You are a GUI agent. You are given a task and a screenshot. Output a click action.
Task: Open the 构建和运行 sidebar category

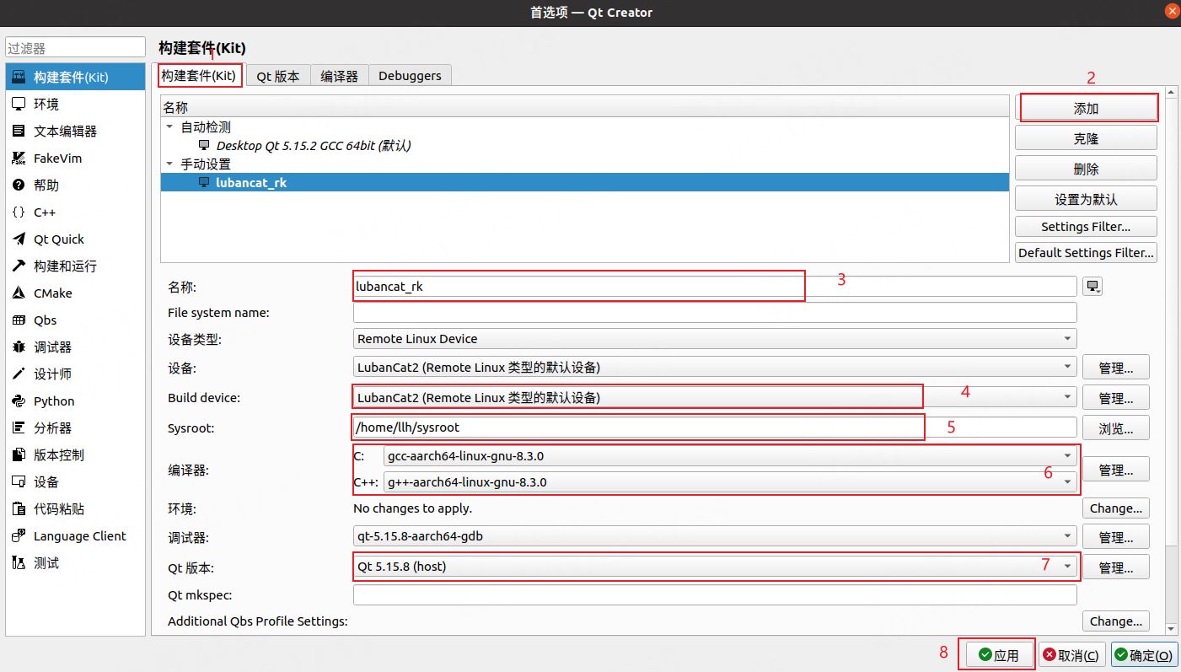[75, 266]
